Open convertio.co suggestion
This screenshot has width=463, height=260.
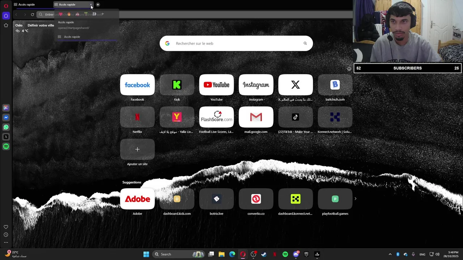point(256,199)
